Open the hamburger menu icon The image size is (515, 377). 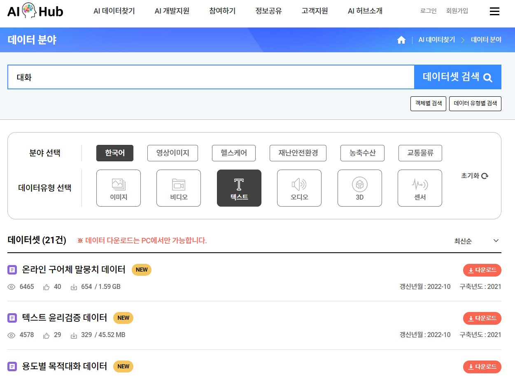point(494,12)
